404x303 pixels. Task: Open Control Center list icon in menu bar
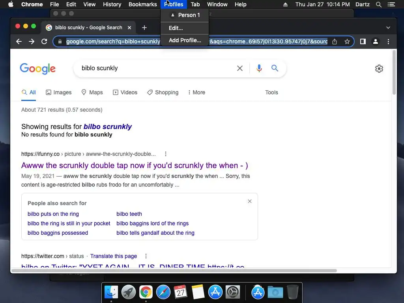[391, 4]
